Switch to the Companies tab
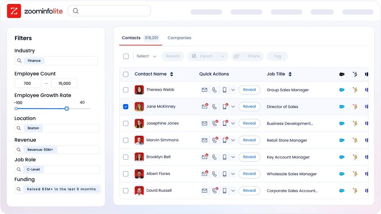The image size is (381, 214). (179, 38)
